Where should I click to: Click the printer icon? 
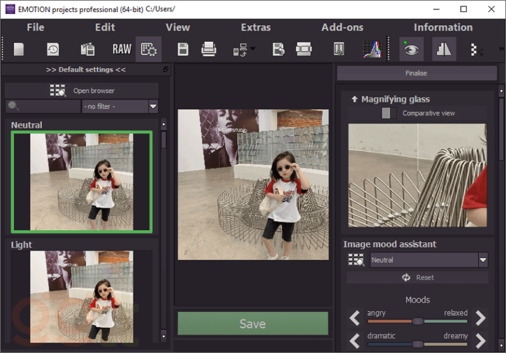(x=209, y=49)
